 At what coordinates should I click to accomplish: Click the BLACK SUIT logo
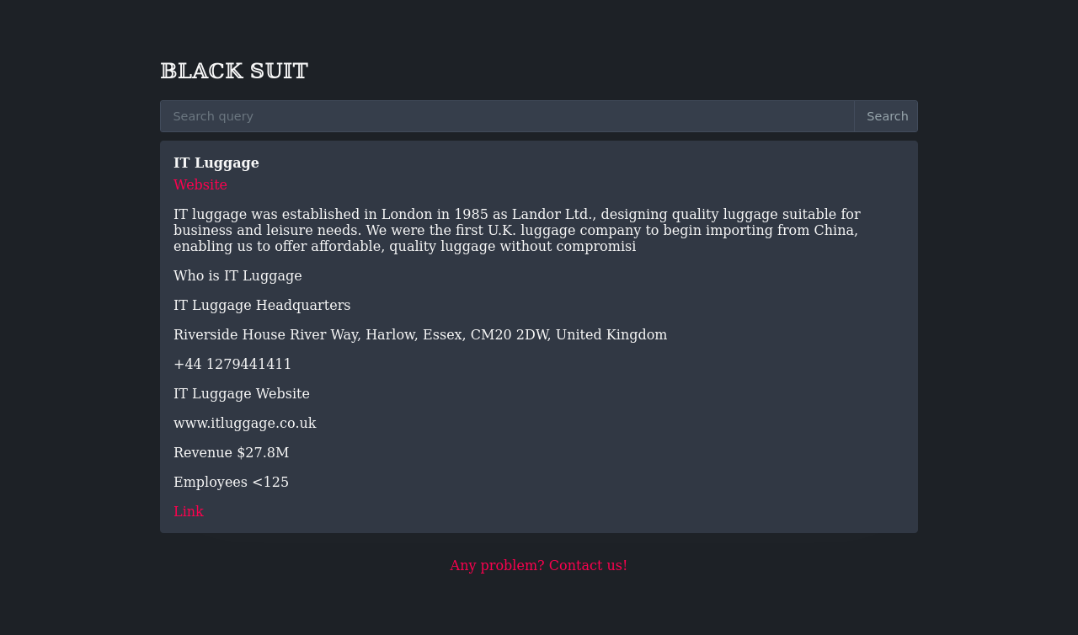click(234, 71)
